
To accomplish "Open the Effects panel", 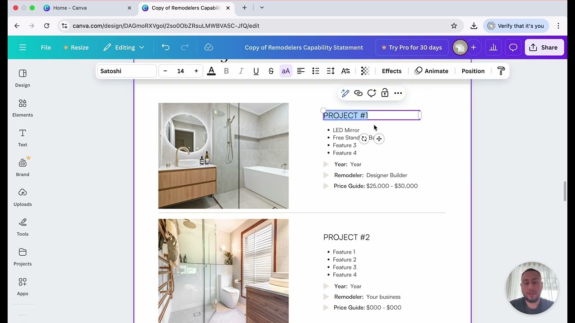I will pyautogui.click(x=392, y=71).
